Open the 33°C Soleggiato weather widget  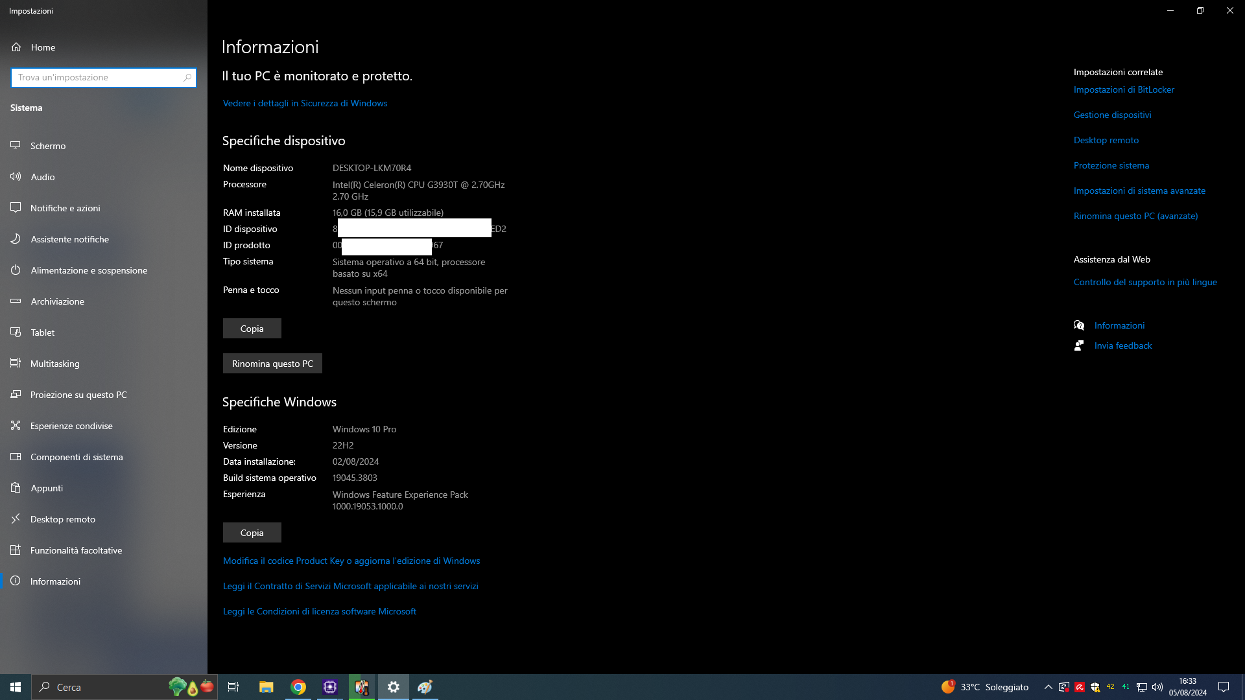(985, 687)
